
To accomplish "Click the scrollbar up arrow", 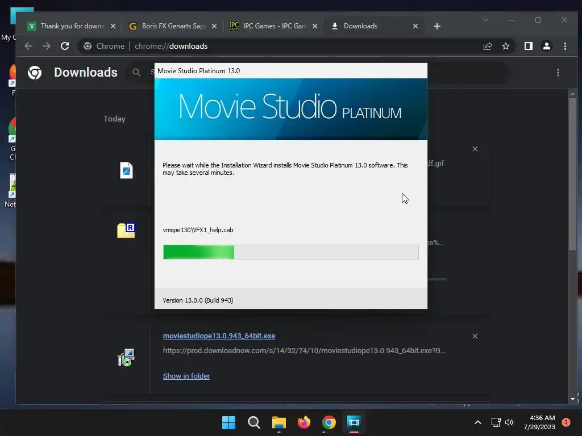I will pos(573,94).
